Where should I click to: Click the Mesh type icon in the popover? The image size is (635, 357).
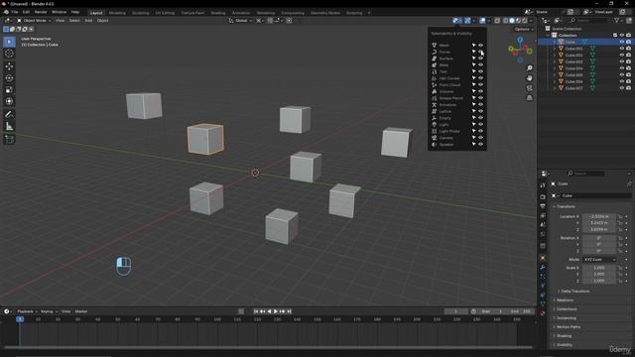[435, 46]
